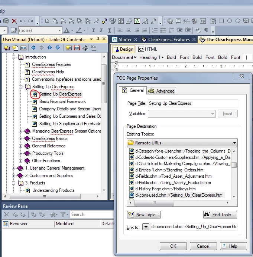253x257 pixels.
Task: Open the Link to dropdown arrow
Action: tap(146, 227)
